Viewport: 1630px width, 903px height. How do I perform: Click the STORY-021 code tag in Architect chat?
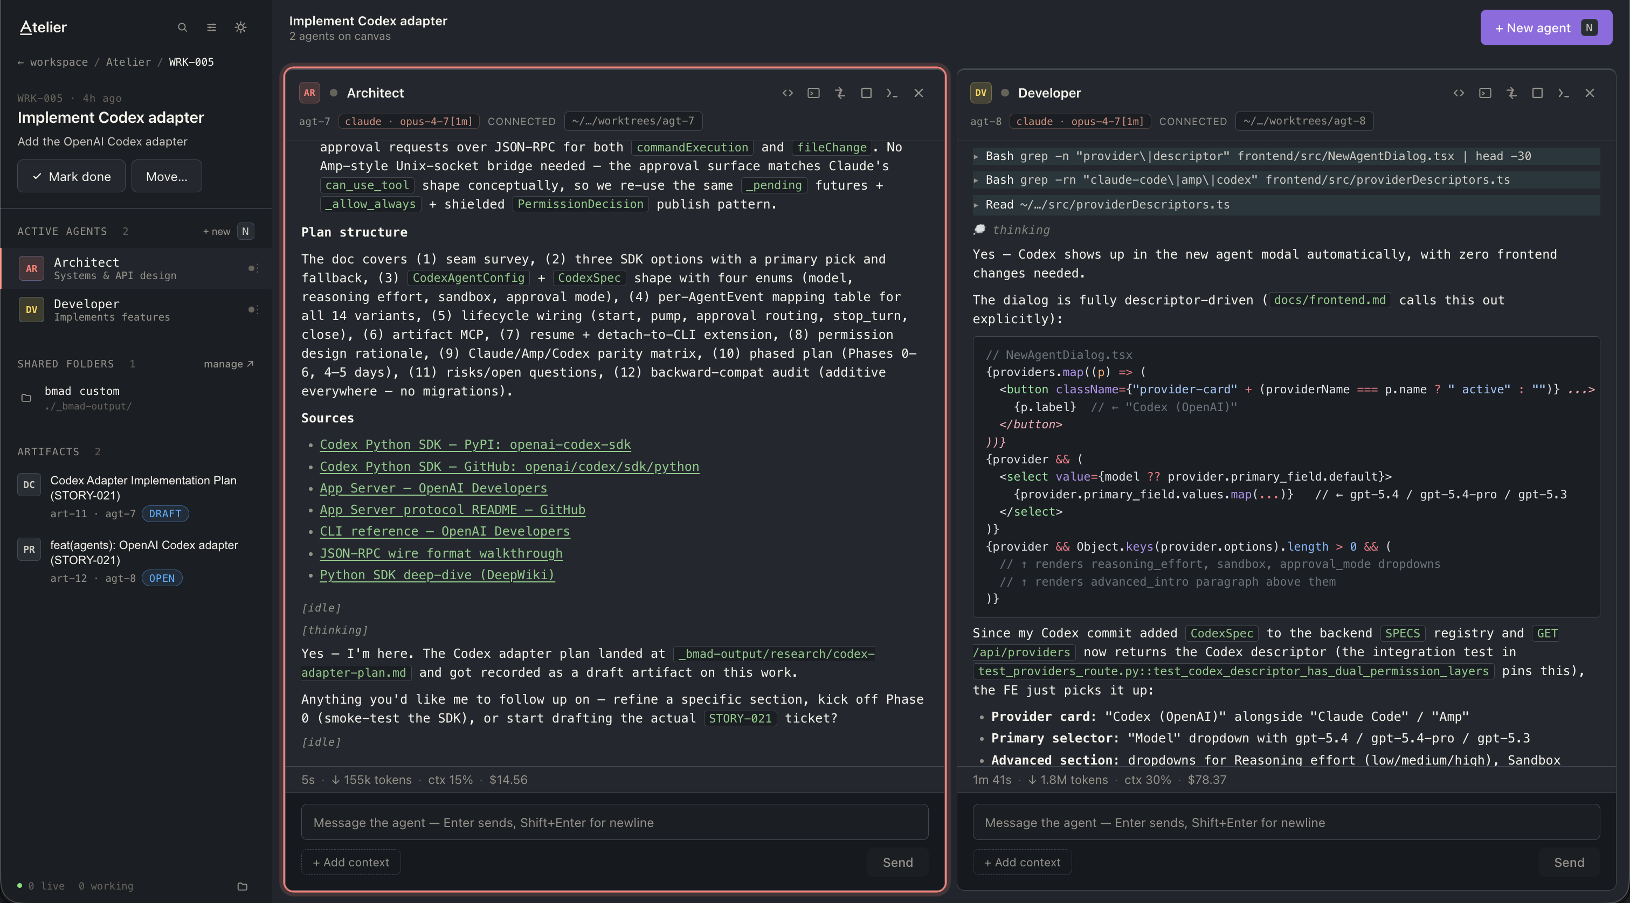[x=740, y=718]
